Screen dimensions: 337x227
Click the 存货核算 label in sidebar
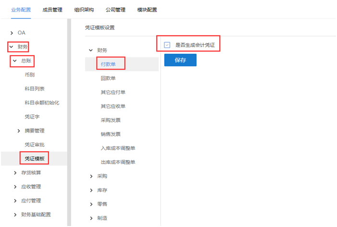(x=31, y=173)
